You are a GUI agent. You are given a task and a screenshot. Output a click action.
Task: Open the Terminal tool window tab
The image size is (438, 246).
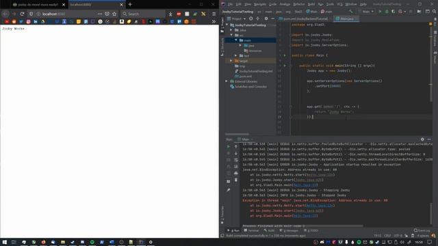tap(251, 231)
